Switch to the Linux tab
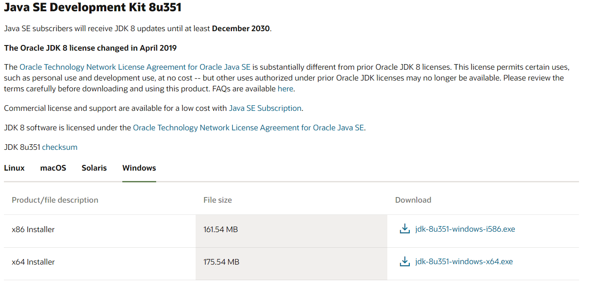 [14, 168]
